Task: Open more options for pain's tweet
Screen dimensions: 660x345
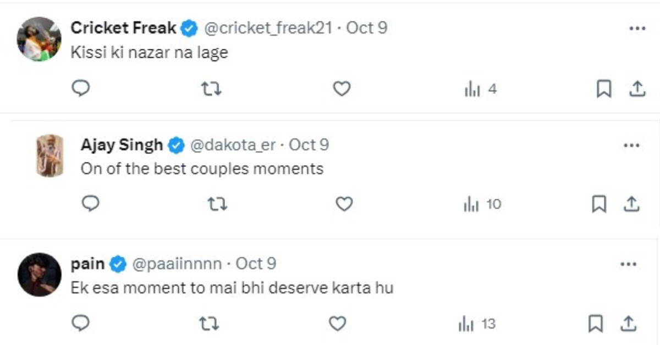Action: click(628, 265)
